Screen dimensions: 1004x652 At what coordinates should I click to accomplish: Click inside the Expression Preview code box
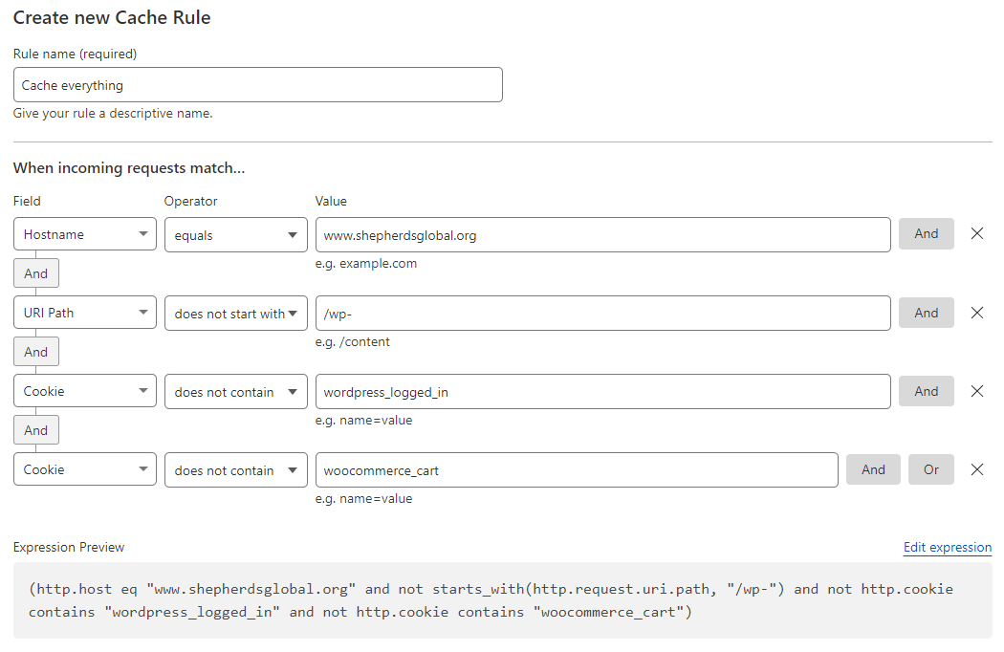tap(502, 599)
